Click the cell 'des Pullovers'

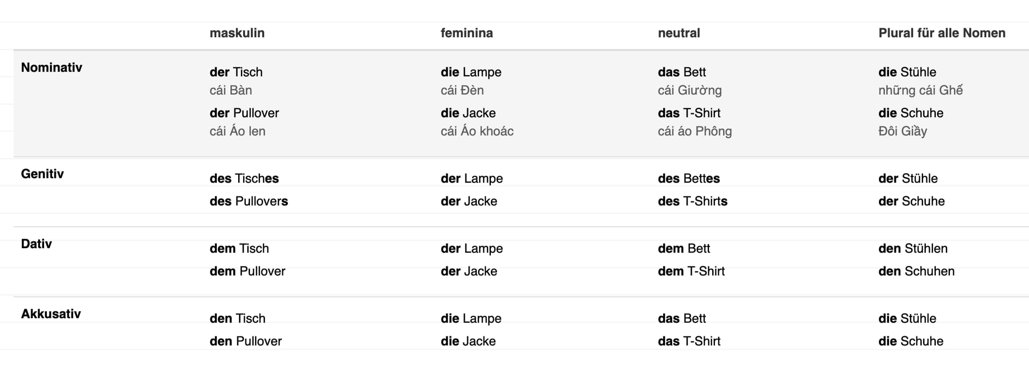pyautogui.click(x=249, y=201)
